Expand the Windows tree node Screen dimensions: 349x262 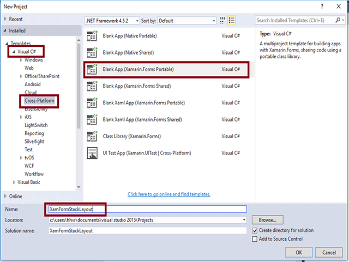[x=21, y=59]
